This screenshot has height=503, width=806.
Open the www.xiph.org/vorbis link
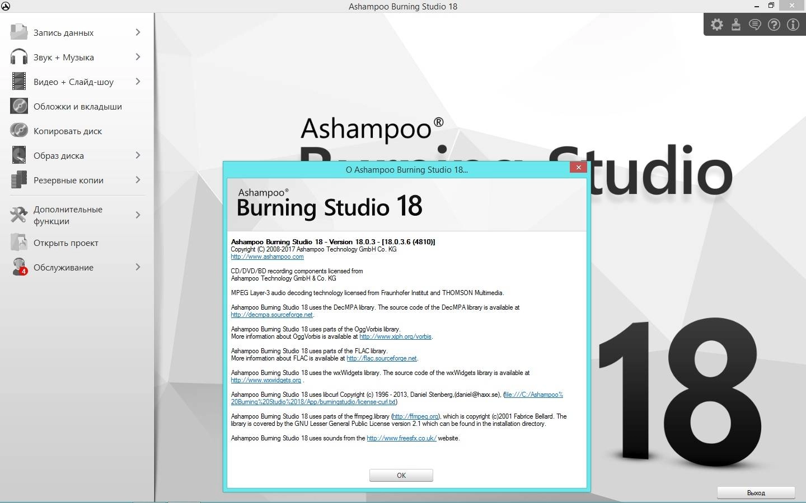tap(395, 336)
